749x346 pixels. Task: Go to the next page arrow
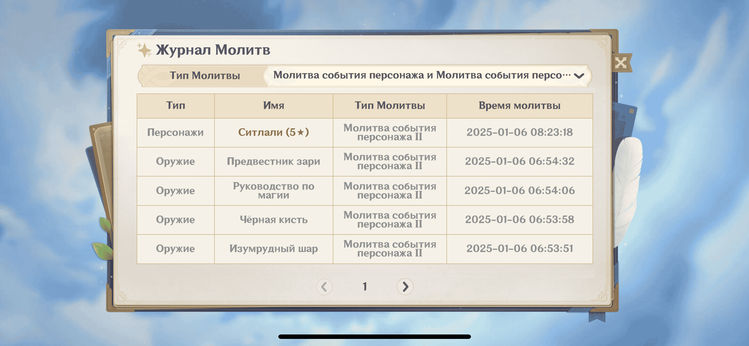(405, 287)
